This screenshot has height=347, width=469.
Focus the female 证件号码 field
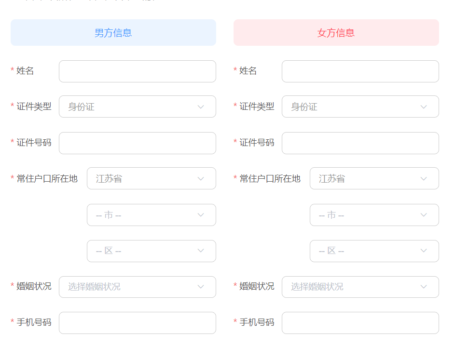coord(360,143)
